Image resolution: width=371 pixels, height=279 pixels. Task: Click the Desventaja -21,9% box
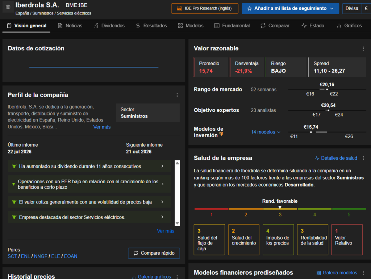point(247,67)
